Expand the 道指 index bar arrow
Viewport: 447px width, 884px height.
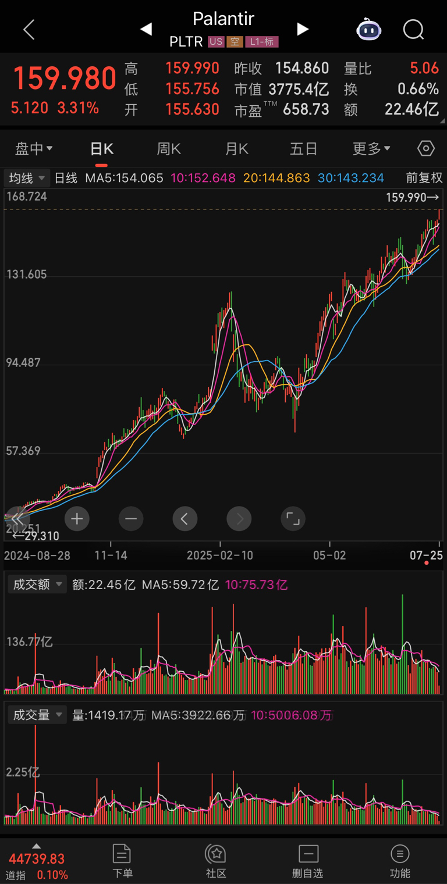pyautogui.click(x=36, y=846)
